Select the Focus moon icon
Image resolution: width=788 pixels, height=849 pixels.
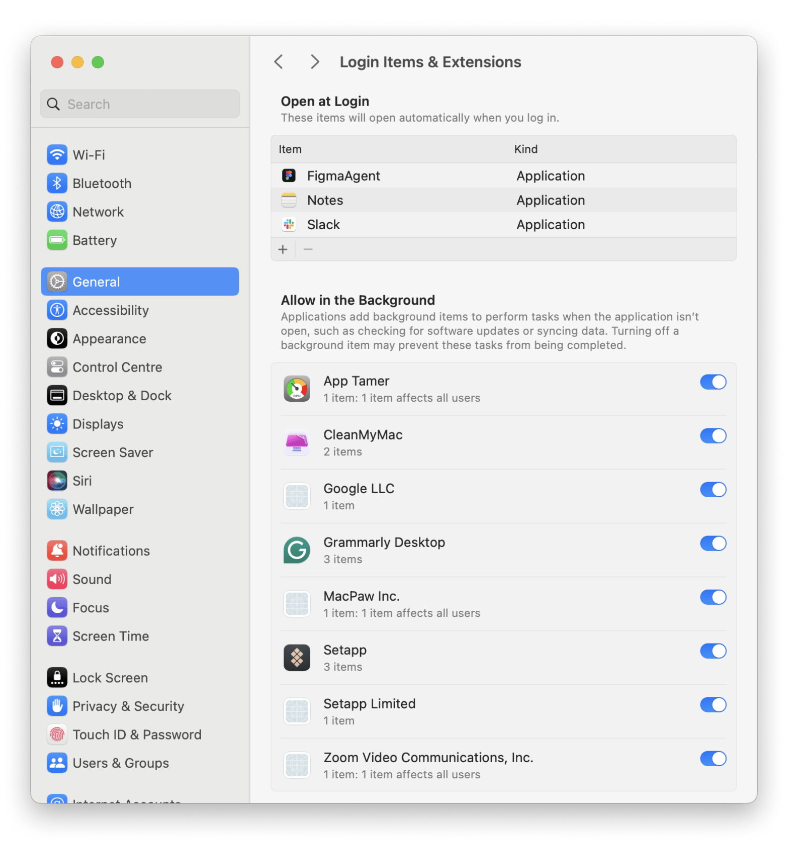click(57, 608)
